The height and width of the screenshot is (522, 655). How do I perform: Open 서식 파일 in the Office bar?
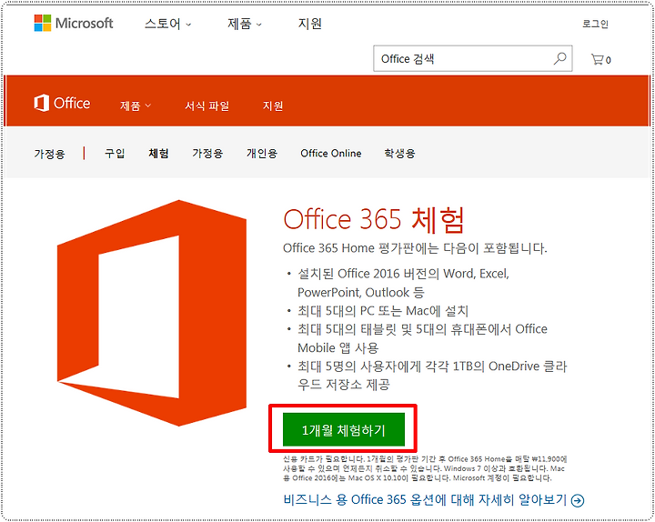[x=207, y=105]
